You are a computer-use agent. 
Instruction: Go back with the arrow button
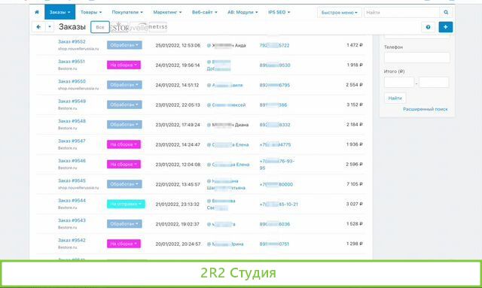pos(38,27)
